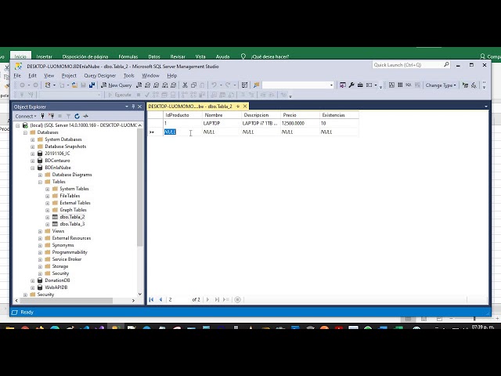
Task: Click Excel's ¿Qué desea hacer? search box
Action: click(270, 56)
